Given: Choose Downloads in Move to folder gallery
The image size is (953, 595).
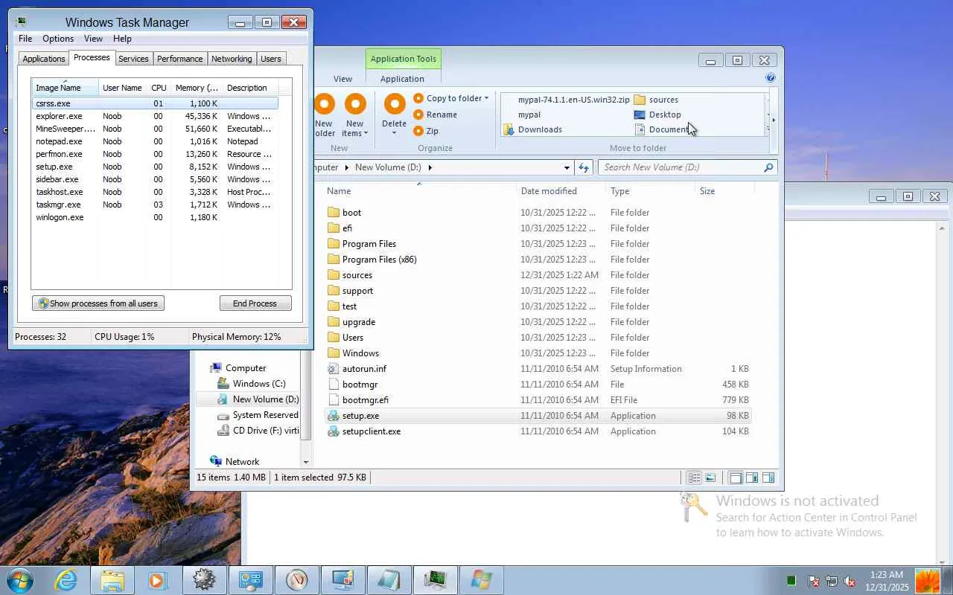Looking at the screenshot, I should (x=532, y=129).
